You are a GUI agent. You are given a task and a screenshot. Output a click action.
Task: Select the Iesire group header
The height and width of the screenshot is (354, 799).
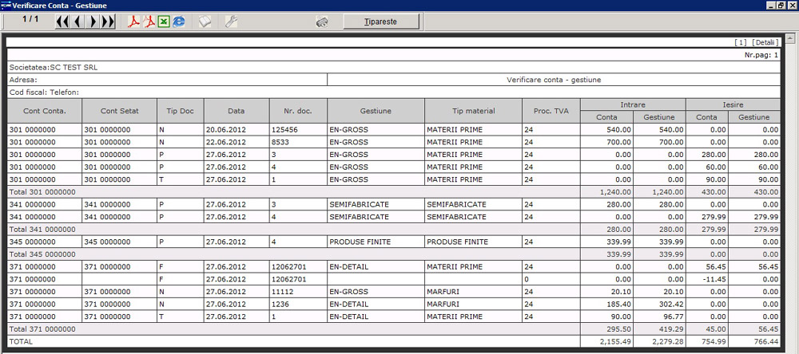(x=733, y=104)
